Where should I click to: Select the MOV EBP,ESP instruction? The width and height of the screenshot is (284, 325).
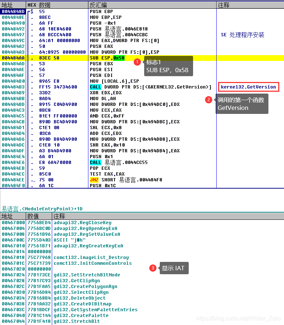coord(106,17)
